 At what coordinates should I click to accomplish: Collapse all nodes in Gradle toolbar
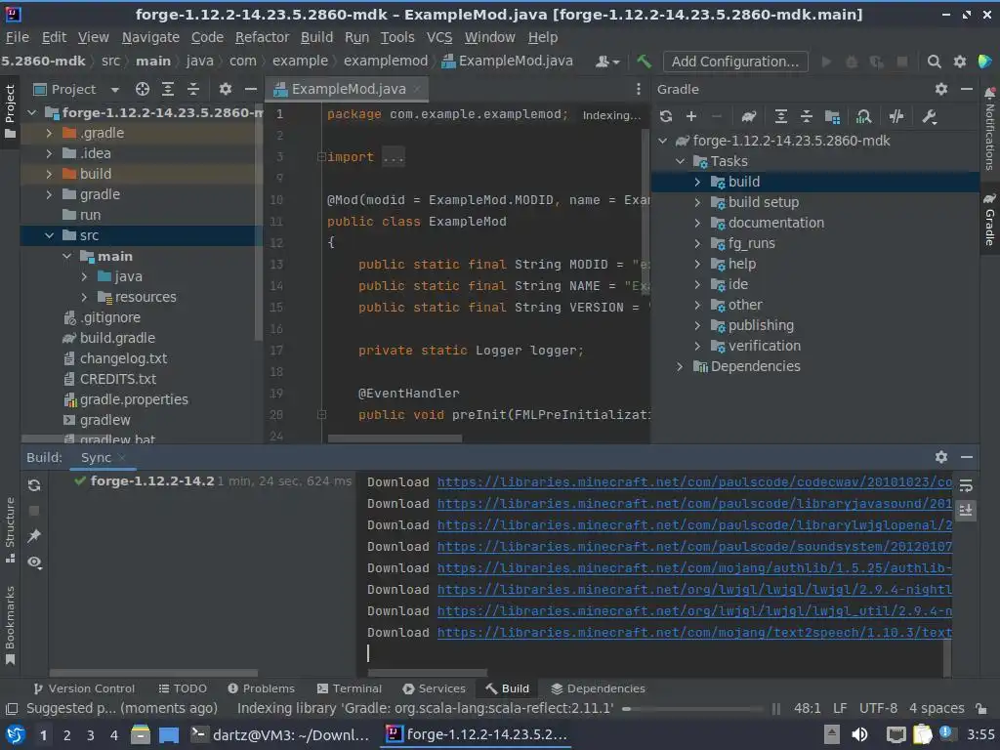pos(806,116)
